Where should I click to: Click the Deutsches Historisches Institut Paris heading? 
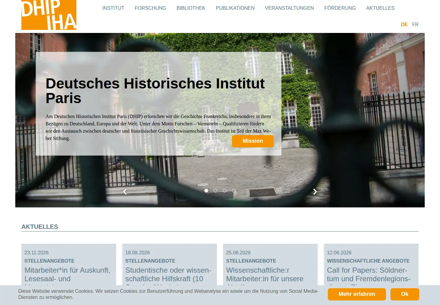155,91
